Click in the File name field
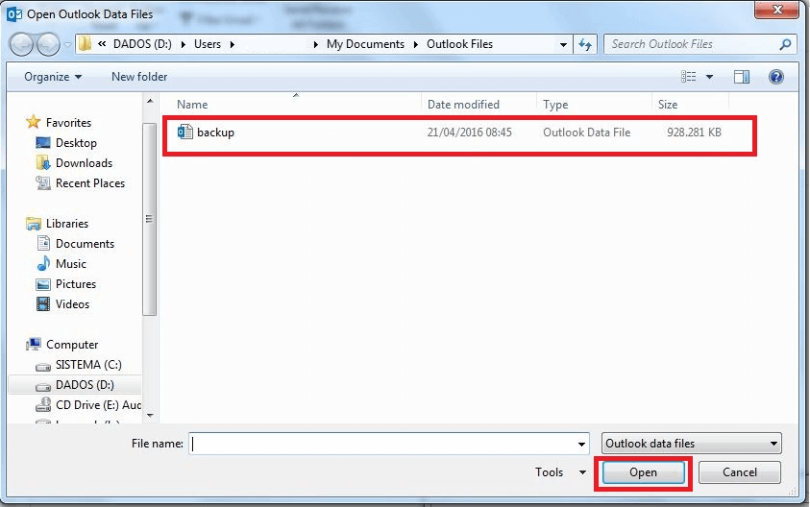The image size is (810, 507). 381,444
